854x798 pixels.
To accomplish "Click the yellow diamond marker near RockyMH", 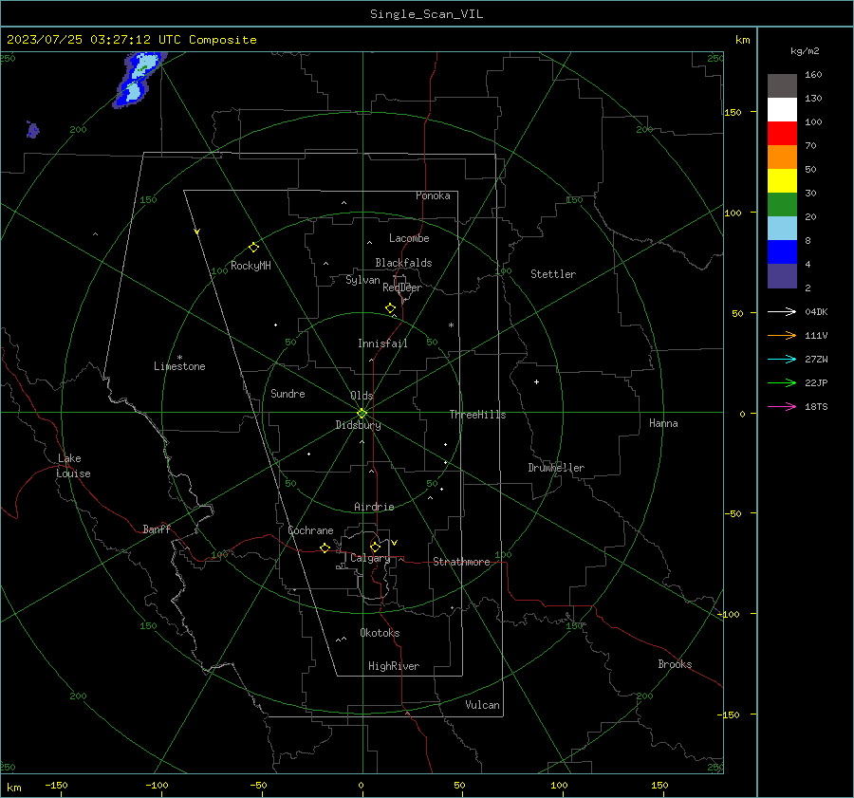I will (253, 248).
